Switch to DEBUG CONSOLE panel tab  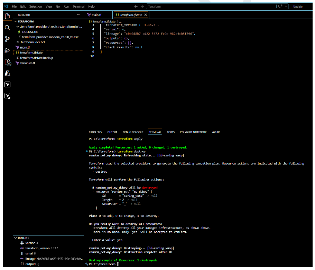pyautogui.click(x=133, y=132)
